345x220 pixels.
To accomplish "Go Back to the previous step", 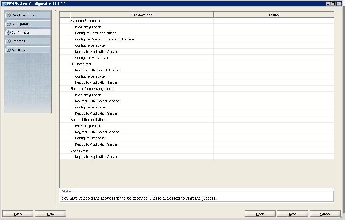I will click(x=260, y=214).
